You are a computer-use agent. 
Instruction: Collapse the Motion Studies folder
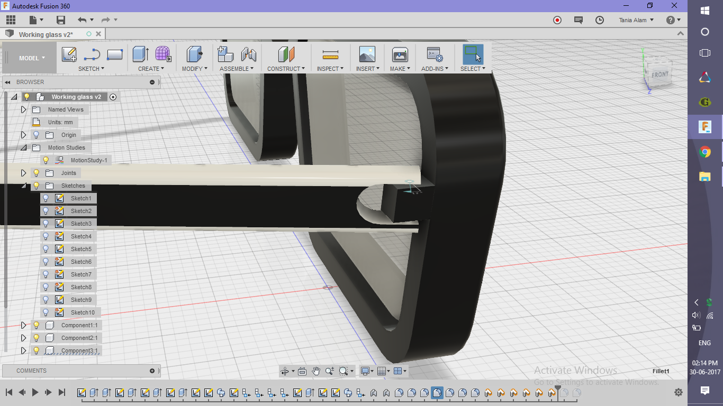tap(23, 147)
